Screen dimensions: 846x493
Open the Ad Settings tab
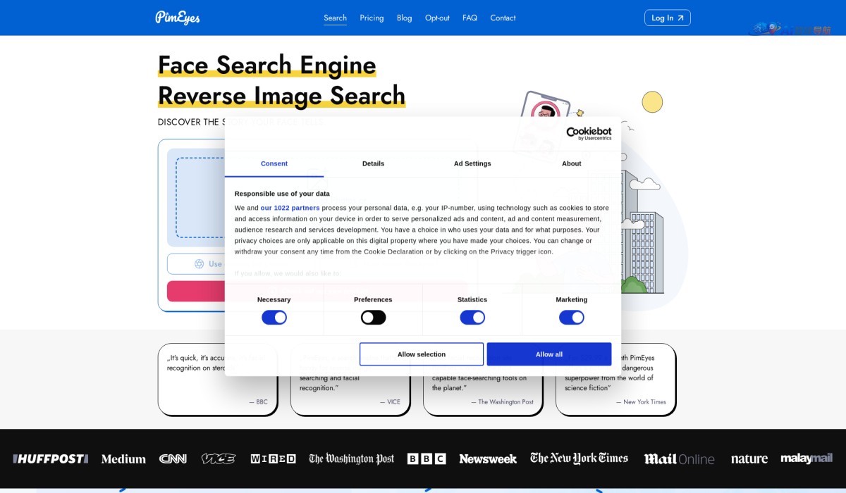tap(472, 163)
